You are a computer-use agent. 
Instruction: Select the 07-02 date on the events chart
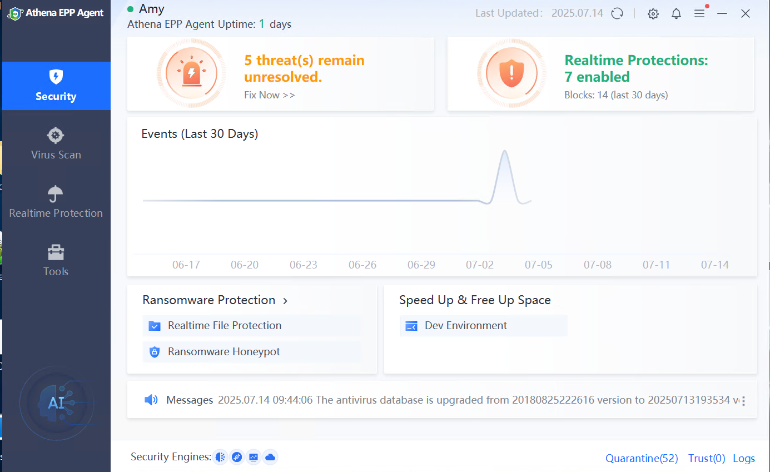tap(480, 265)
